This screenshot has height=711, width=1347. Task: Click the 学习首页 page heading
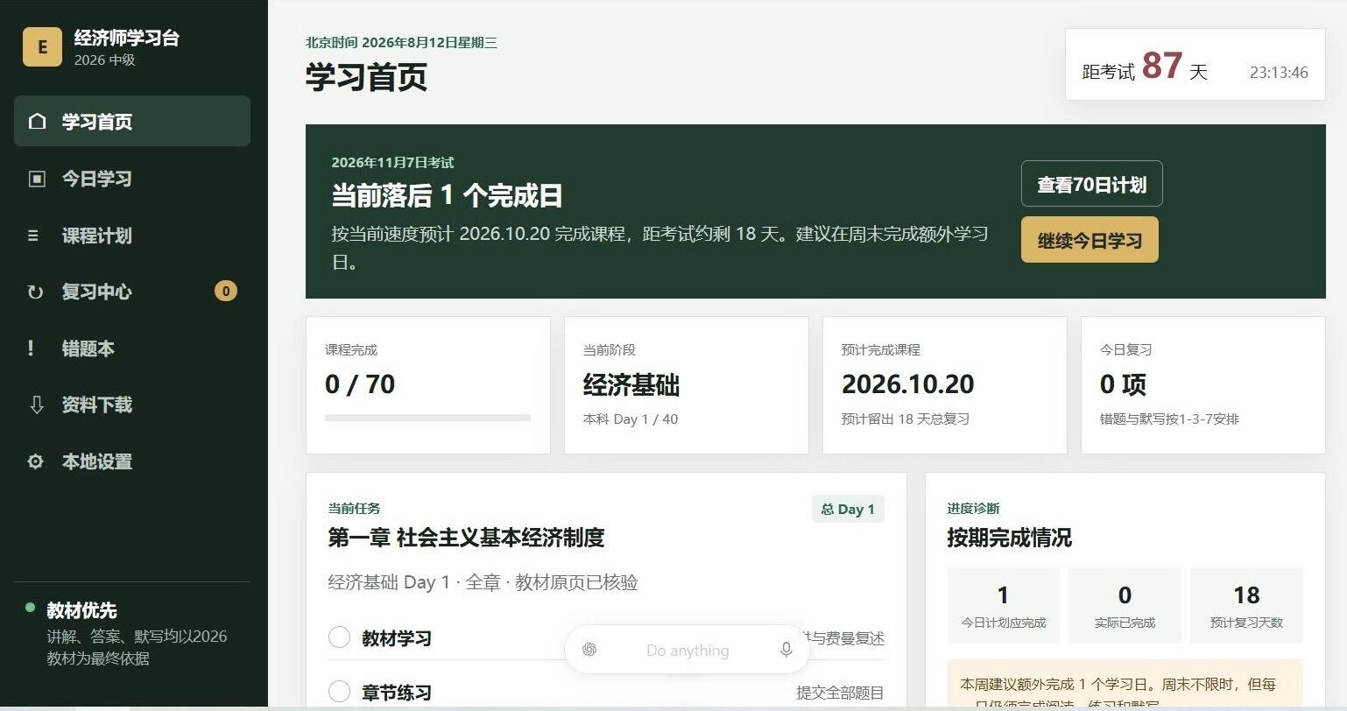(366, 77)
